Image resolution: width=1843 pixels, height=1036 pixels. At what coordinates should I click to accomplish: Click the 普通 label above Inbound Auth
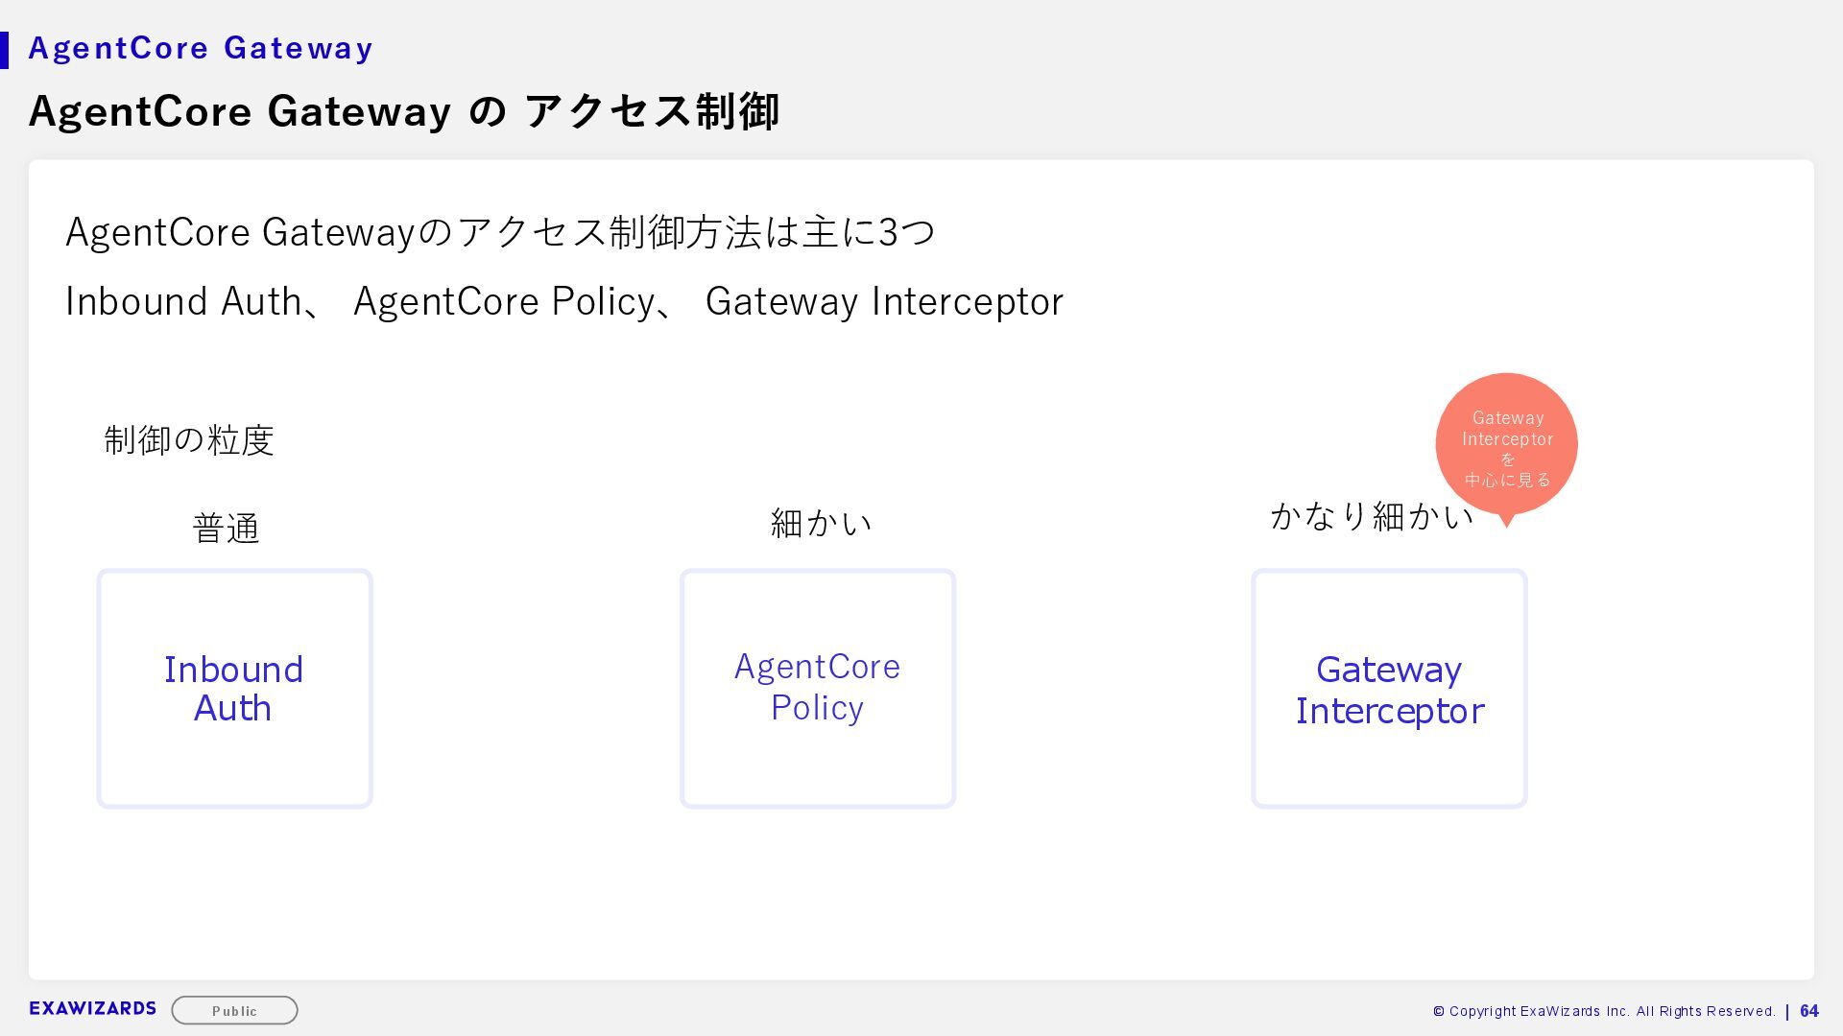[x=227, y=529]
